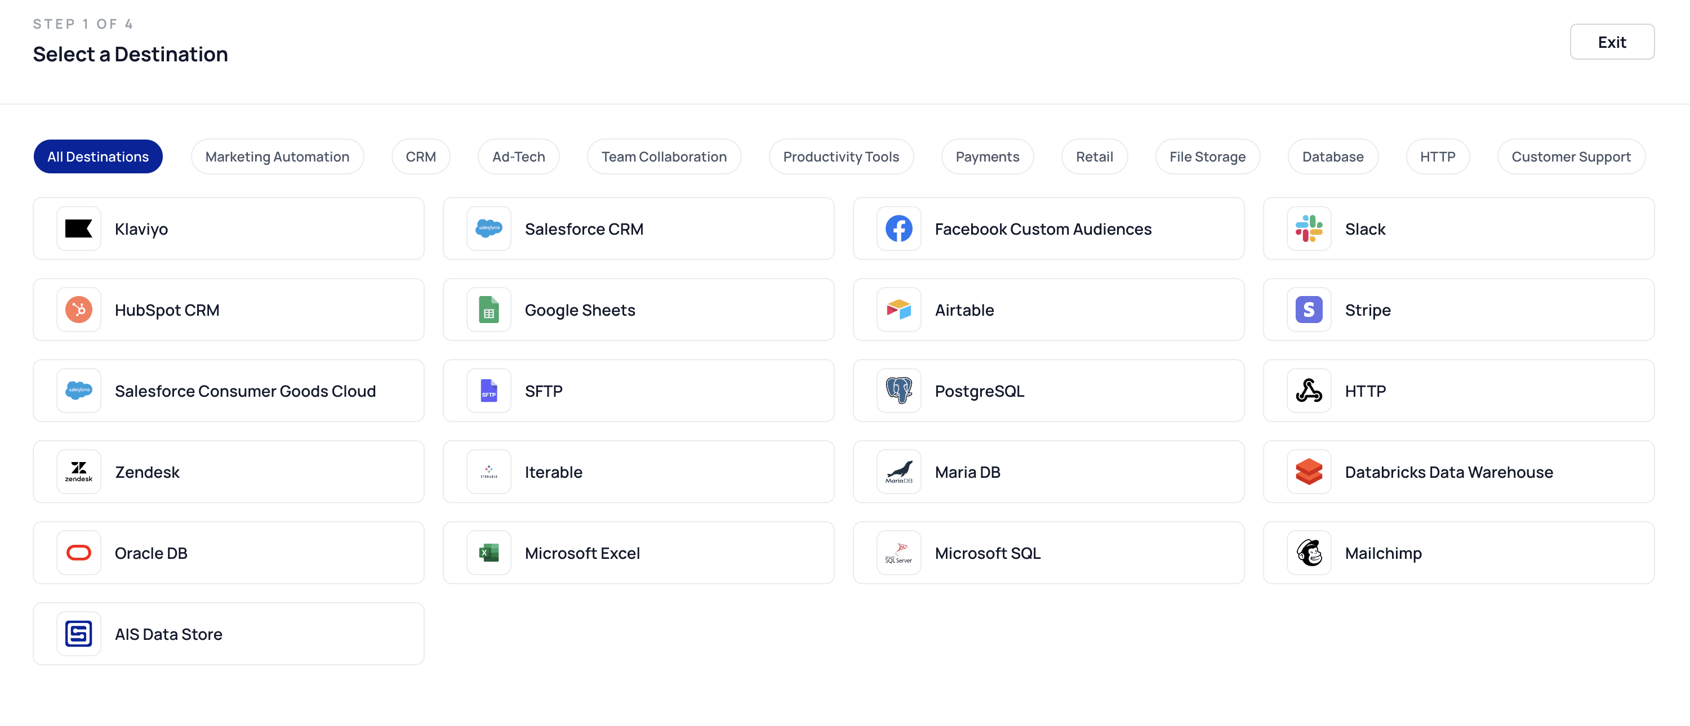Click the Mailchimp monkey icon

coord(1308,552)
